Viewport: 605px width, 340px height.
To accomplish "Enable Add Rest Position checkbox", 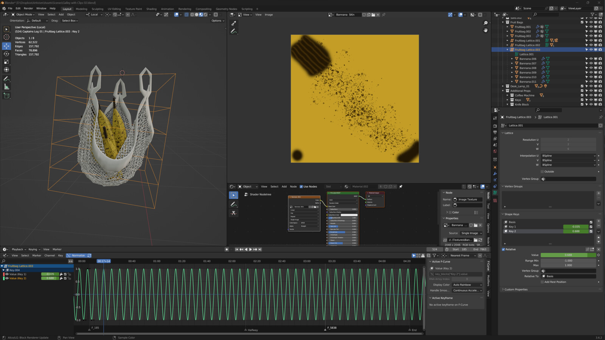I will pos(542,282).
